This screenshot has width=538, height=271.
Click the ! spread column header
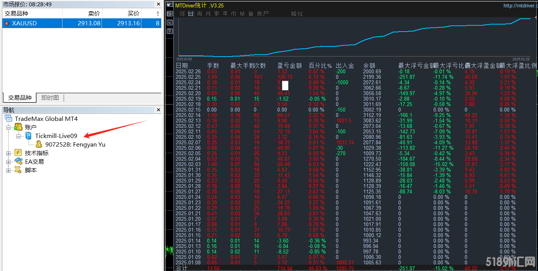pos(151,13)
